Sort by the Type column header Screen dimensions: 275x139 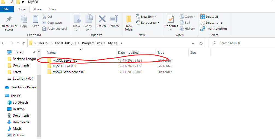point(161,53)
